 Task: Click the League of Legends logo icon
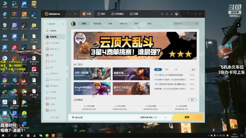[x=73, y=24]
